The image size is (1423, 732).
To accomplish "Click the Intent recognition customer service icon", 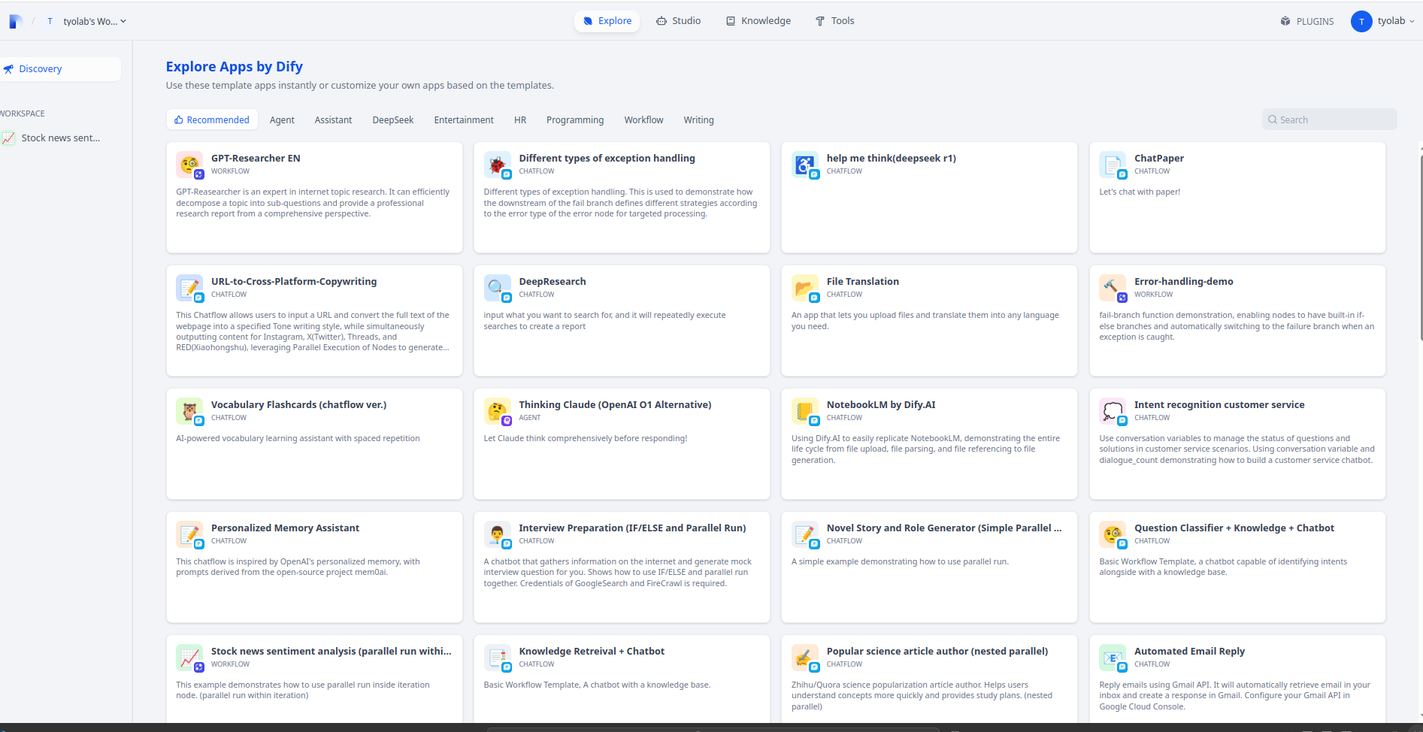I will [x=1113, y=410].
